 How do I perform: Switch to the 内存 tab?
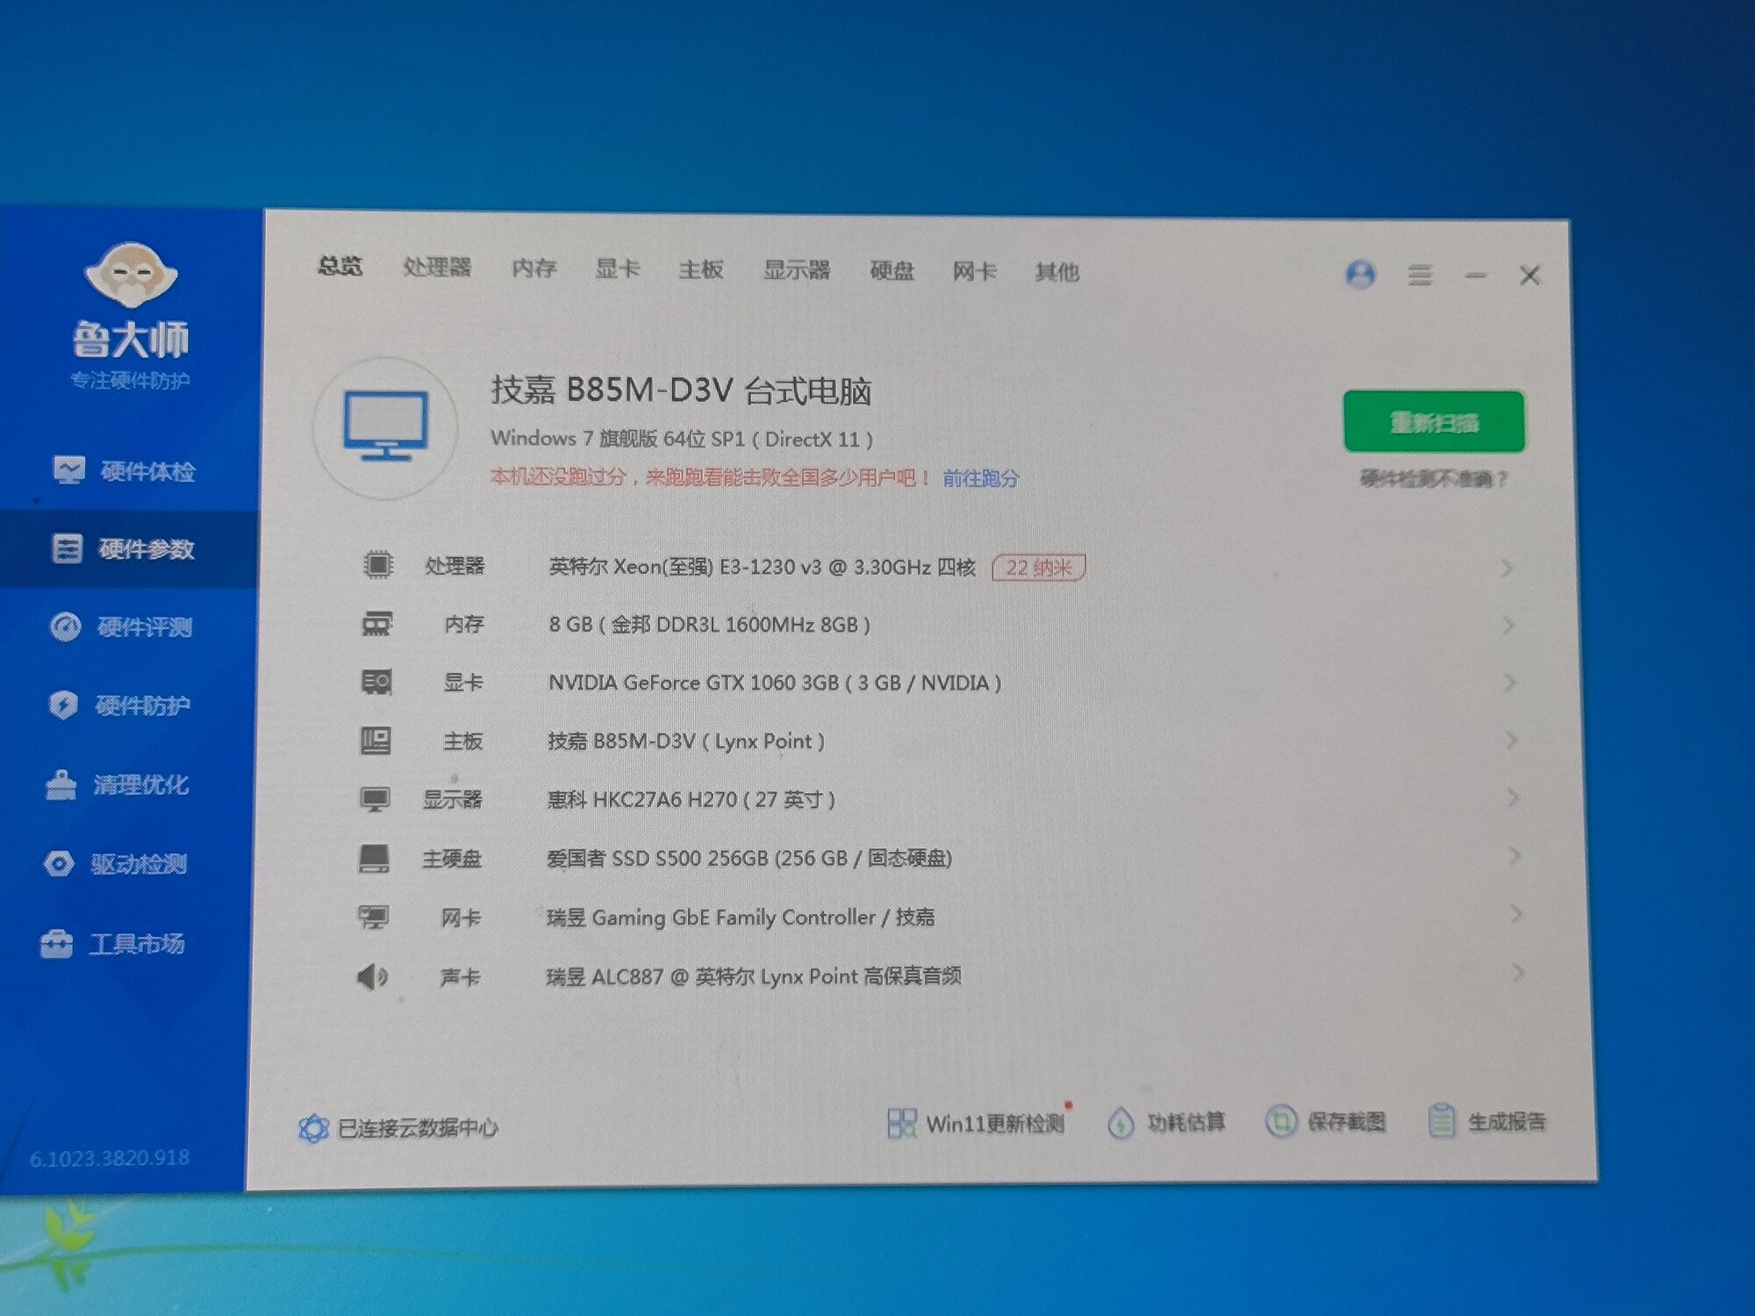point(534,268)
